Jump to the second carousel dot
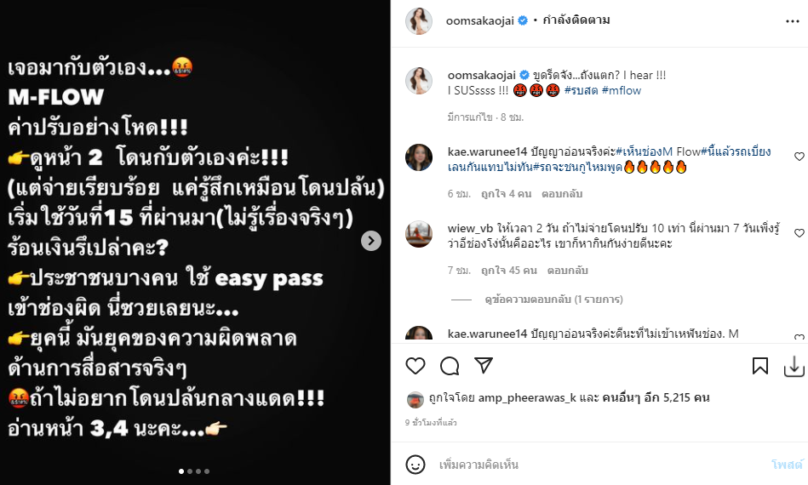Image resolution: width=808 pixels, height=485 pixels. point(190,471)
